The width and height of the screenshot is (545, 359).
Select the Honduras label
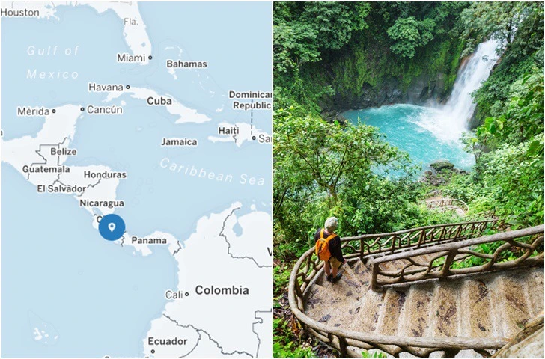[x=105, y=175]
